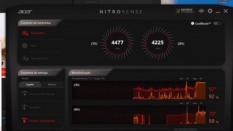233x131 pixels.
Task: Toggle the CoolBoost switch
Action: click(x=217, y=23)
